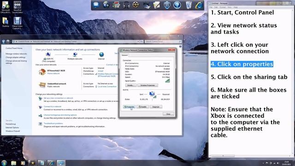Open Internet Explorer from the top dock
The image size is (295, 166).
coord(199,5)
